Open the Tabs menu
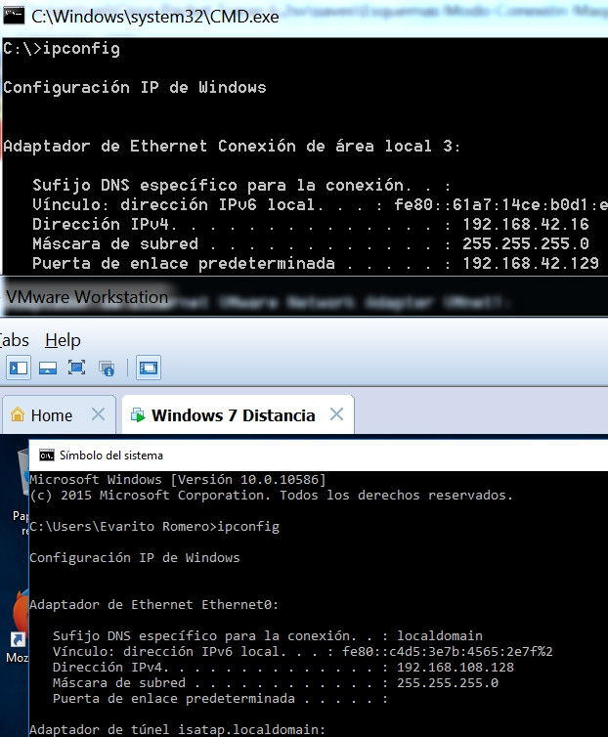The width and height of the screenshot is (608, 737). (14, 340)
